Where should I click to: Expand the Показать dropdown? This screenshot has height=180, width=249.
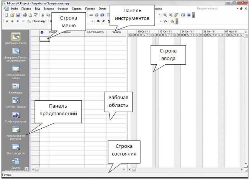(39, 21)
